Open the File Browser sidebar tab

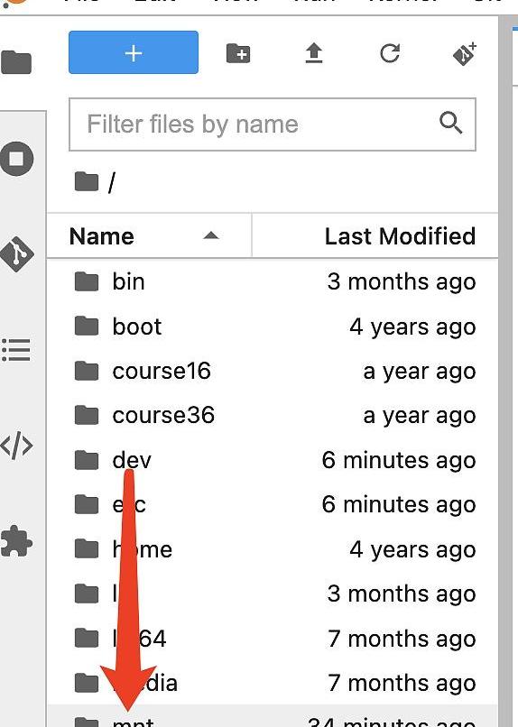pyautogui.click(x=16, y=62)
